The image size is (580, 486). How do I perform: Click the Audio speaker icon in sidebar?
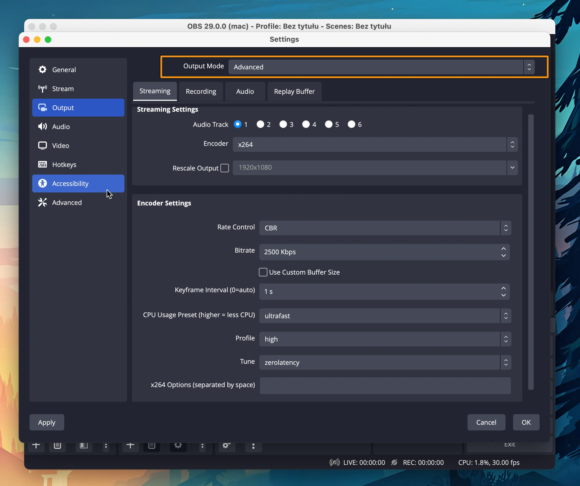coord(42,127)
